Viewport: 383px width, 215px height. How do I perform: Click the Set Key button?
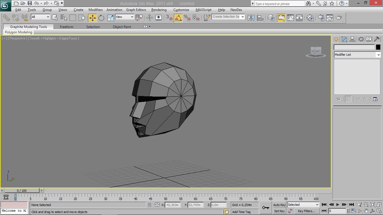click(x=279, y=211)
